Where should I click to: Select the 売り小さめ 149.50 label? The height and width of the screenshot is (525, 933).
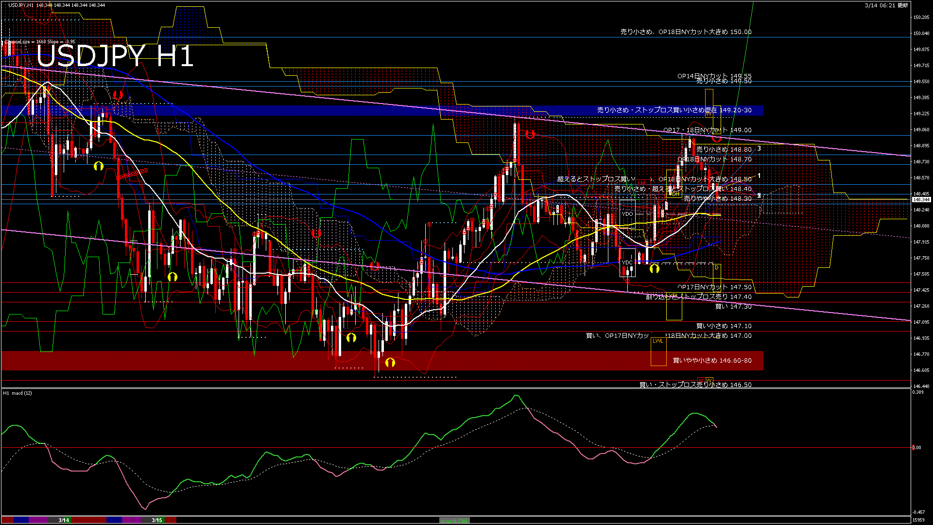(724, 82)
